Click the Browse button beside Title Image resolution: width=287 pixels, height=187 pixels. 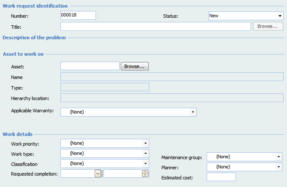coord(268,27)
